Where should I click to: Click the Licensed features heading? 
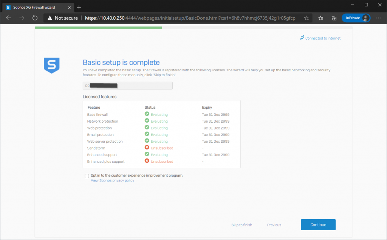(x=99, y=97)
